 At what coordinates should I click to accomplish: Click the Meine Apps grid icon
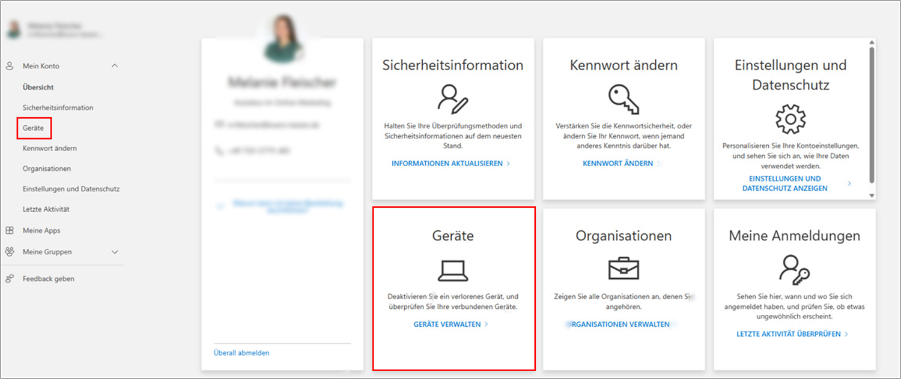[x=10, y=231]
